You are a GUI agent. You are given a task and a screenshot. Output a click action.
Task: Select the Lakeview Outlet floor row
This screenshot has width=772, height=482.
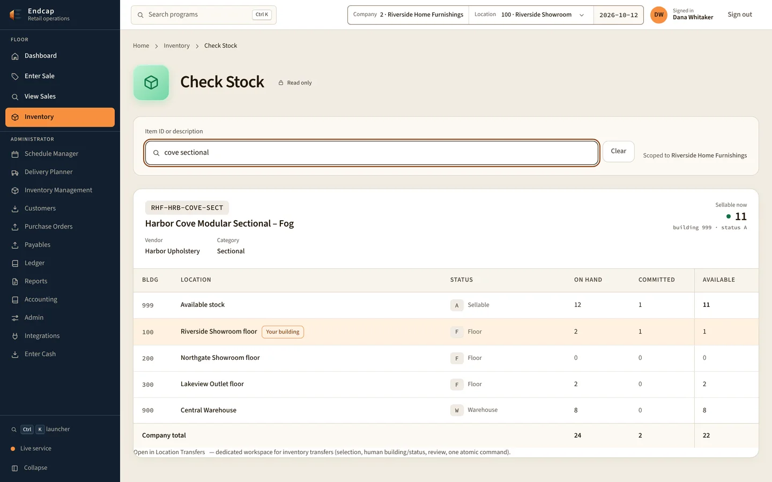[x=446, y=385]
